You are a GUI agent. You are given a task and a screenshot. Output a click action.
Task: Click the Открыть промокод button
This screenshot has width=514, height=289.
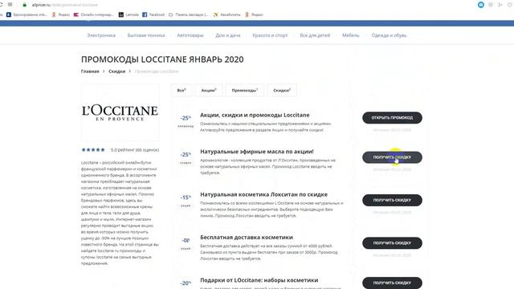click(392, 118)
